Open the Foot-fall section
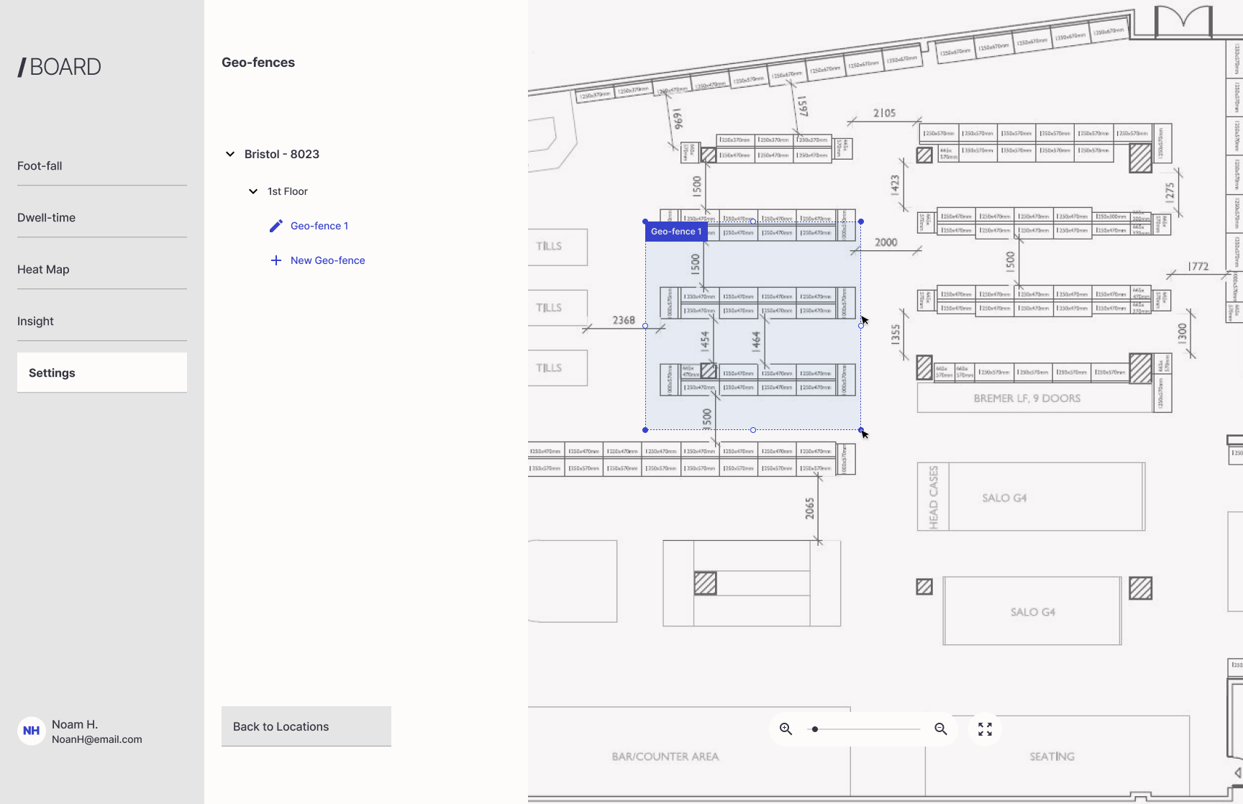This screenshot has height=804, width=1243. (101, 166)
